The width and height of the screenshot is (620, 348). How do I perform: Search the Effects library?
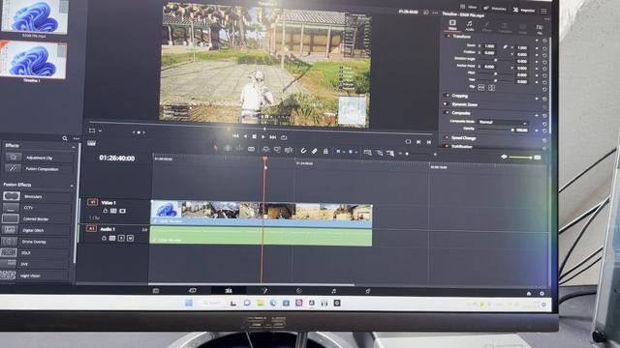[65, 138]
